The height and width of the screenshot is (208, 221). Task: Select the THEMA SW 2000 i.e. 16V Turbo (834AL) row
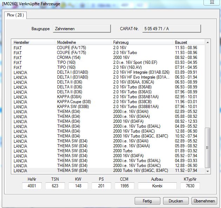point(108,161)
